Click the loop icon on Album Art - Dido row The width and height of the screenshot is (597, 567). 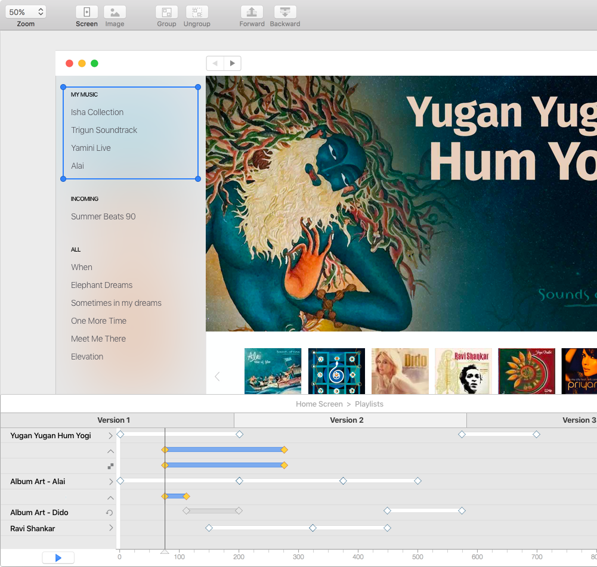coord(110,513)
